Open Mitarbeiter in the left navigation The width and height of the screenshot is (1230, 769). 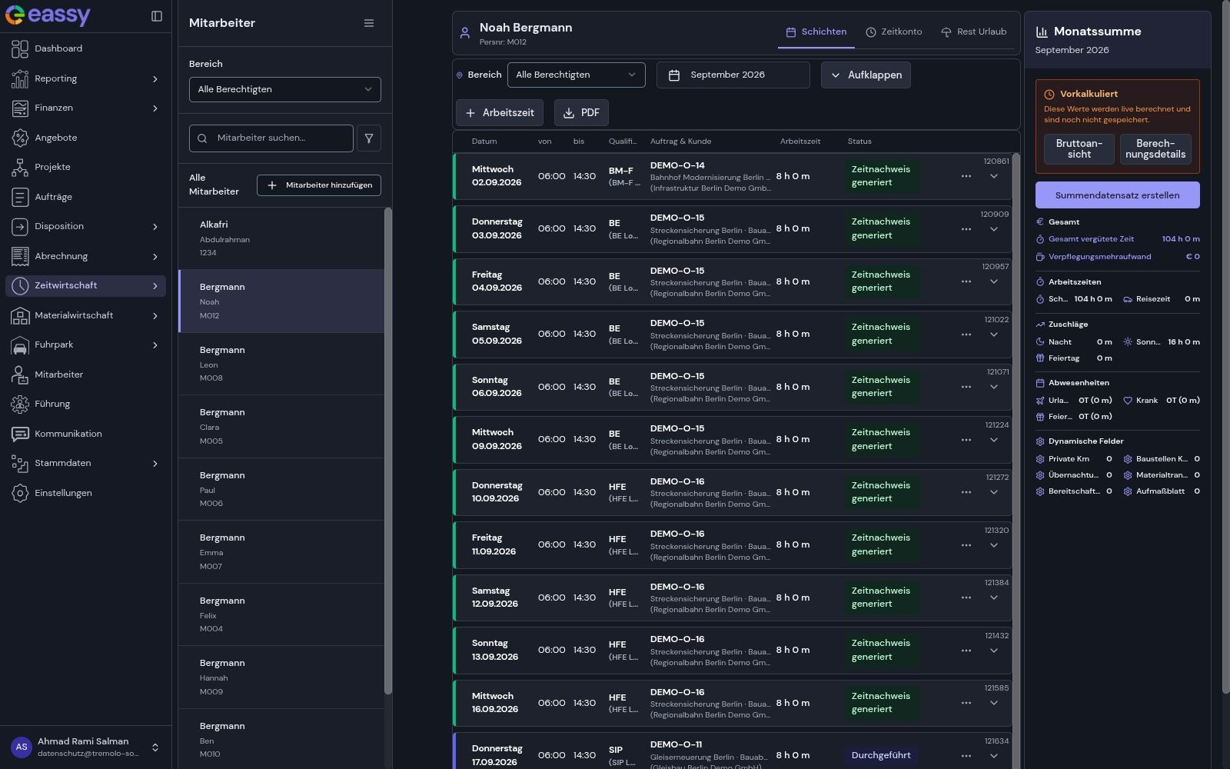pyautogui.click(x=85, y=375)
